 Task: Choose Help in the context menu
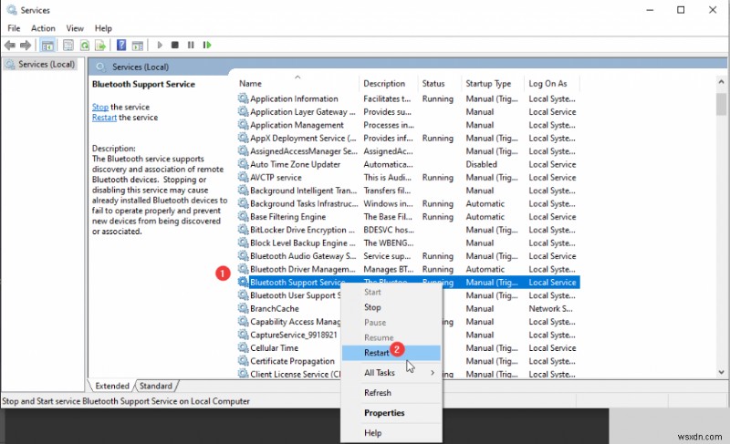point(391,433)
